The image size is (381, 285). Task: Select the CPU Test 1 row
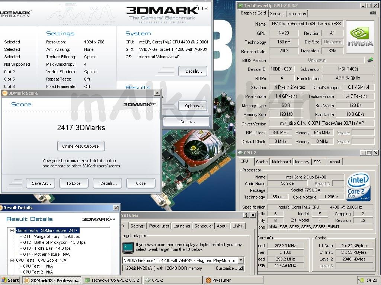point(38,266)
